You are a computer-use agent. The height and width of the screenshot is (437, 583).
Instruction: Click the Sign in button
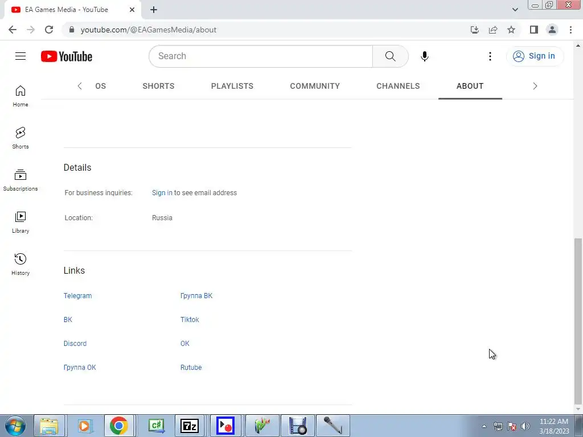pos(535,56)
